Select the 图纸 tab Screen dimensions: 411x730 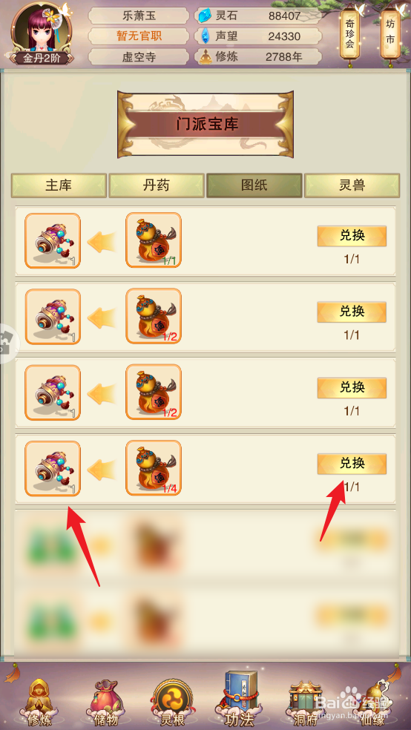pos(254,185)
